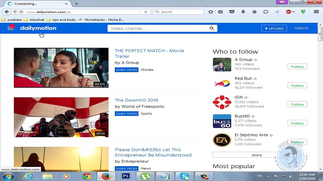Screen dimensions: 323x181
Task: Follow the Red Bull channel
Action: click(x=297, y=85)
